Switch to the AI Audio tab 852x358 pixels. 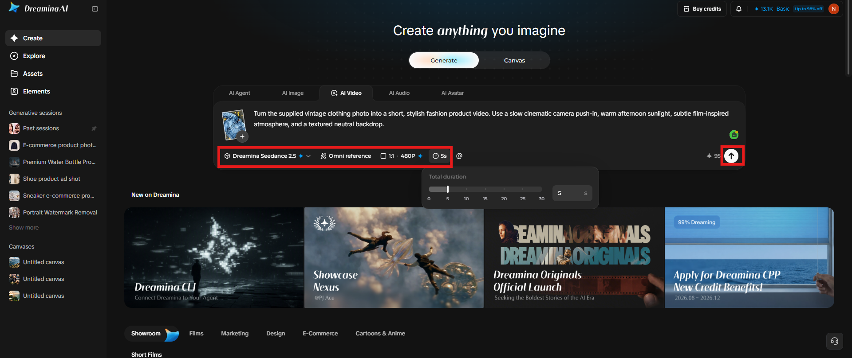coord(399,93)
